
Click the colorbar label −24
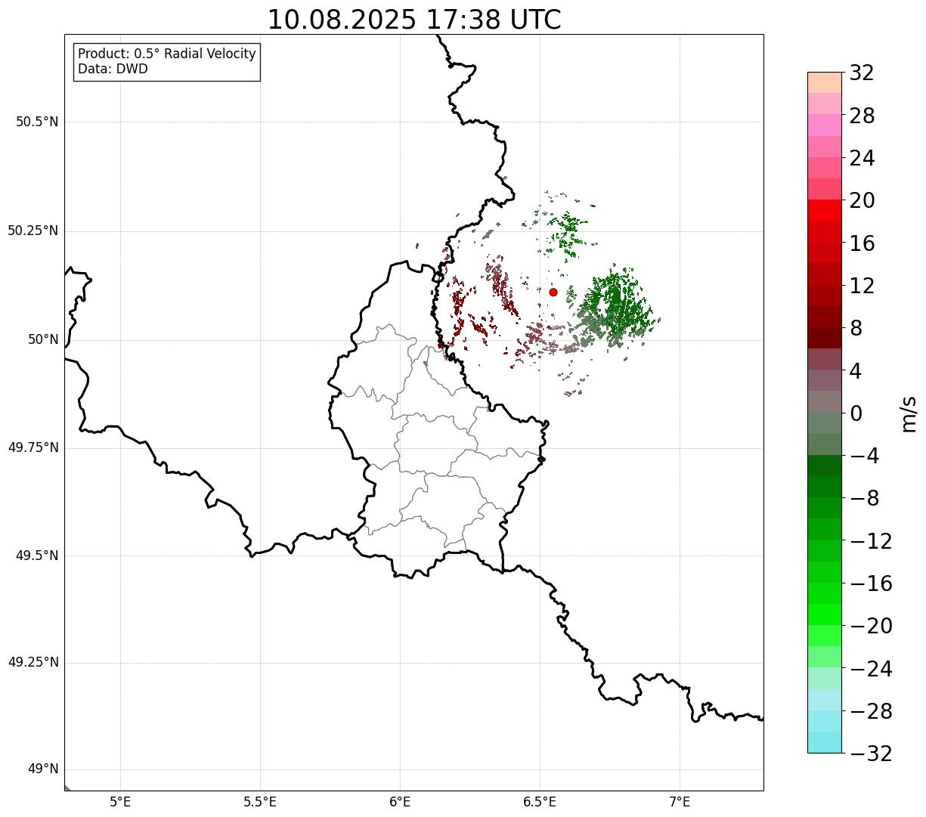(871, 669)
